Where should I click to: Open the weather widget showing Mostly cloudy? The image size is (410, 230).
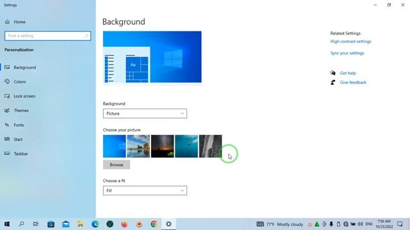(x=279, y=224)
